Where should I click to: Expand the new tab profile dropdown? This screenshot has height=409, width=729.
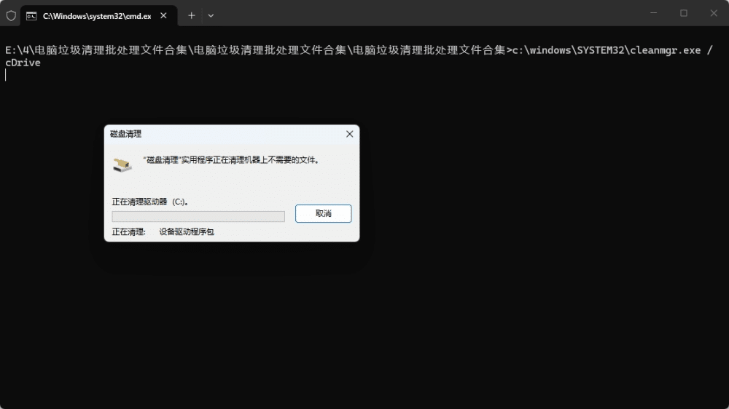click(x=211, y=16)
